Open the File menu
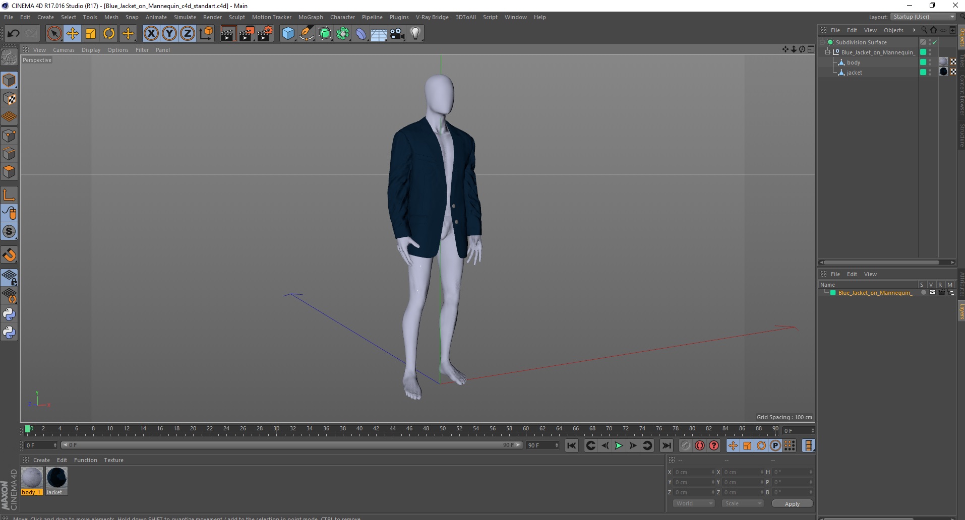 coord(9,17)
